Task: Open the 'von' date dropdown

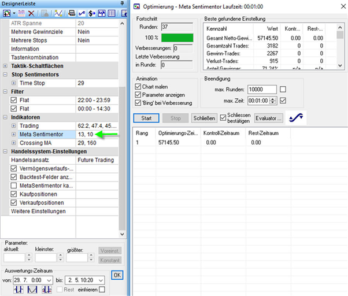Action: click(49, 280)
